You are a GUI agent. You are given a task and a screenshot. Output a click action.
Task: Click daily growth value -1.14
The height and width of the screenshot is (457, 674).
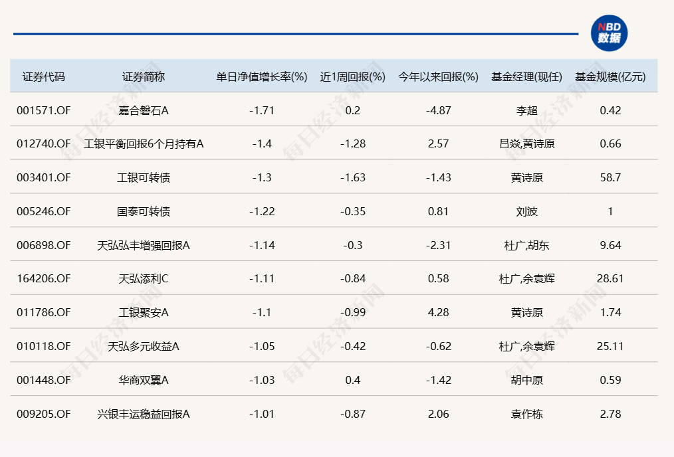(262, 245)
